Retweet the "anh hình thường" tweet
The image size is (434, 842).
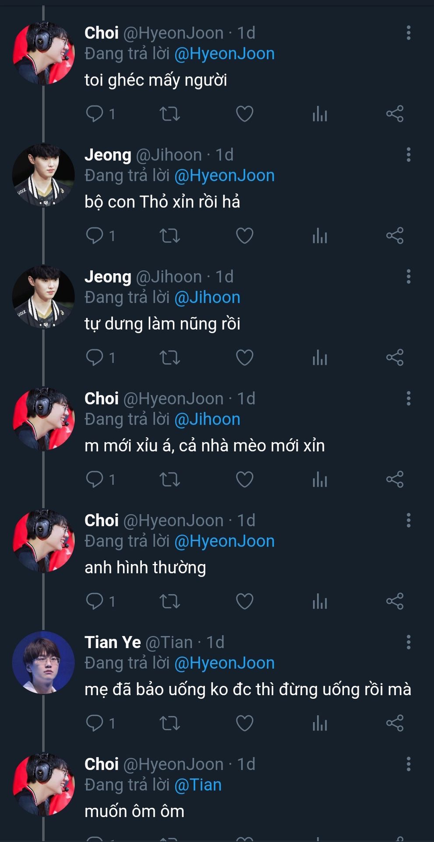(169, 602)
